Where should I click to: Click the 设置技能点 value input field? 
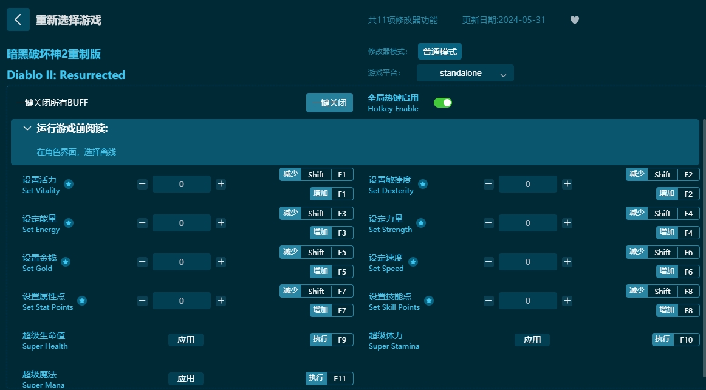[528, 301]
